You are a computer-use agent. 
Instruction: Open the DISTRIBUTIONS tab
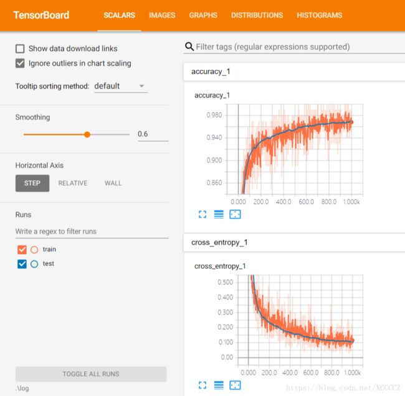pyautogui.click(x=257, y=15)
